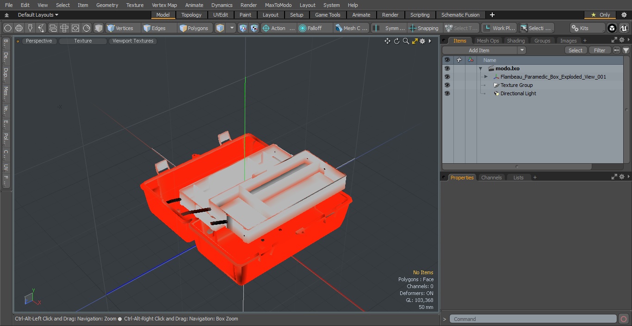Open the Default Layouts dropdown

38,15
